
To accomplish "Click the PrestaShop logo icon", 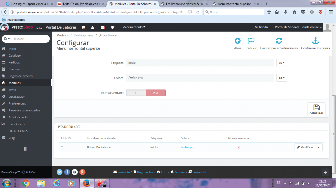I will [x=5, y=27].
